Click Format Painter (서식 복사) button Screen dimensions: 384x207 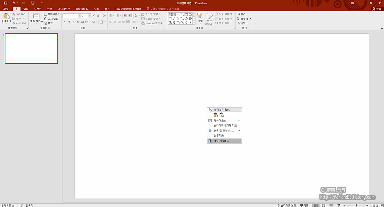(19, 23)
